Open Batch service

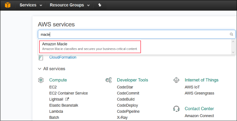coord(54,118)
